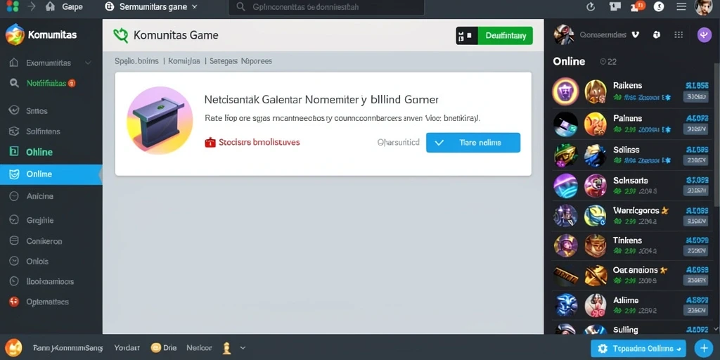The image size is (720, 360).
Task: Click the user profile avatar at top right
Action: pyautogui.click(x=703, y=7)
